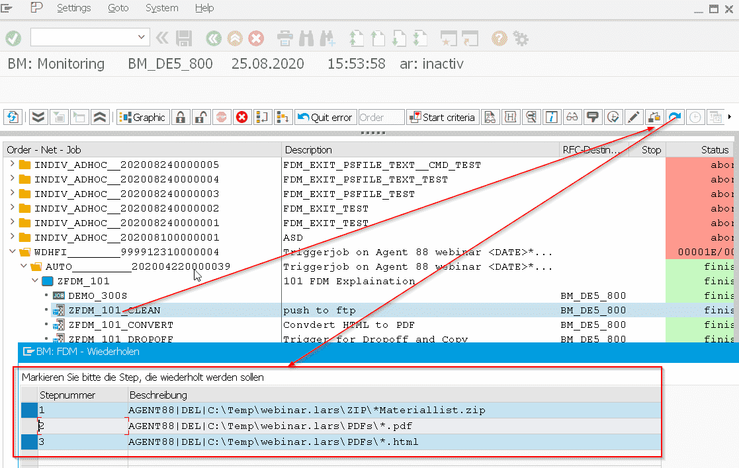Click the red X abort icon in monitoring toolbar
This screenshot has height=468, width=739.
point(241,117)
